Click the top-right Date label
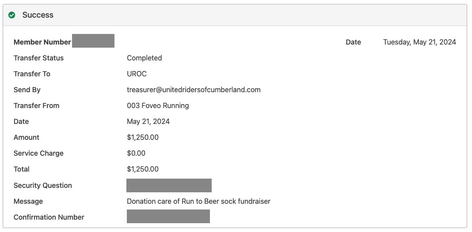The width and height of the screenshot is (472, 232). [354, 42]
